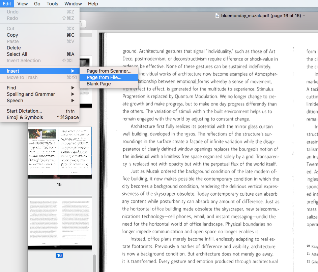This screenshot has width=318, height=272.
Task: Open title dropdown chevron beside bluemonday_muzak.pdf
Action: pos(304,15)
